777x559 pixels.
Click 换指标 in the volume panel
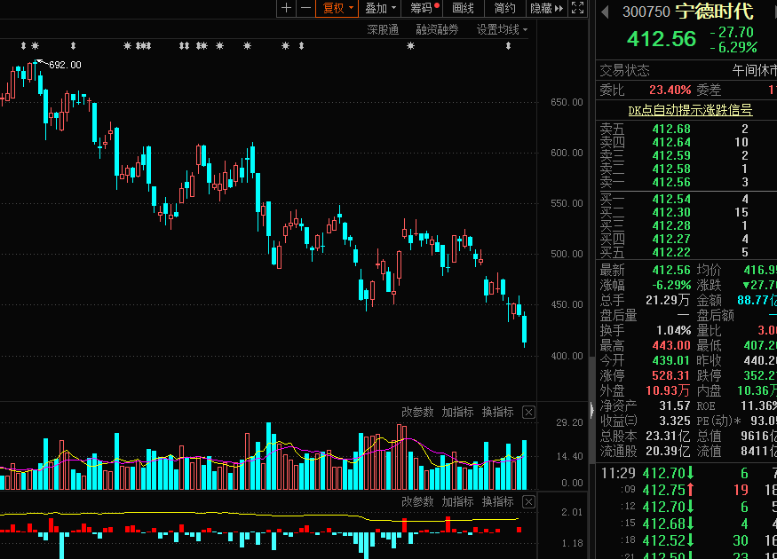(x=498, y=412)
